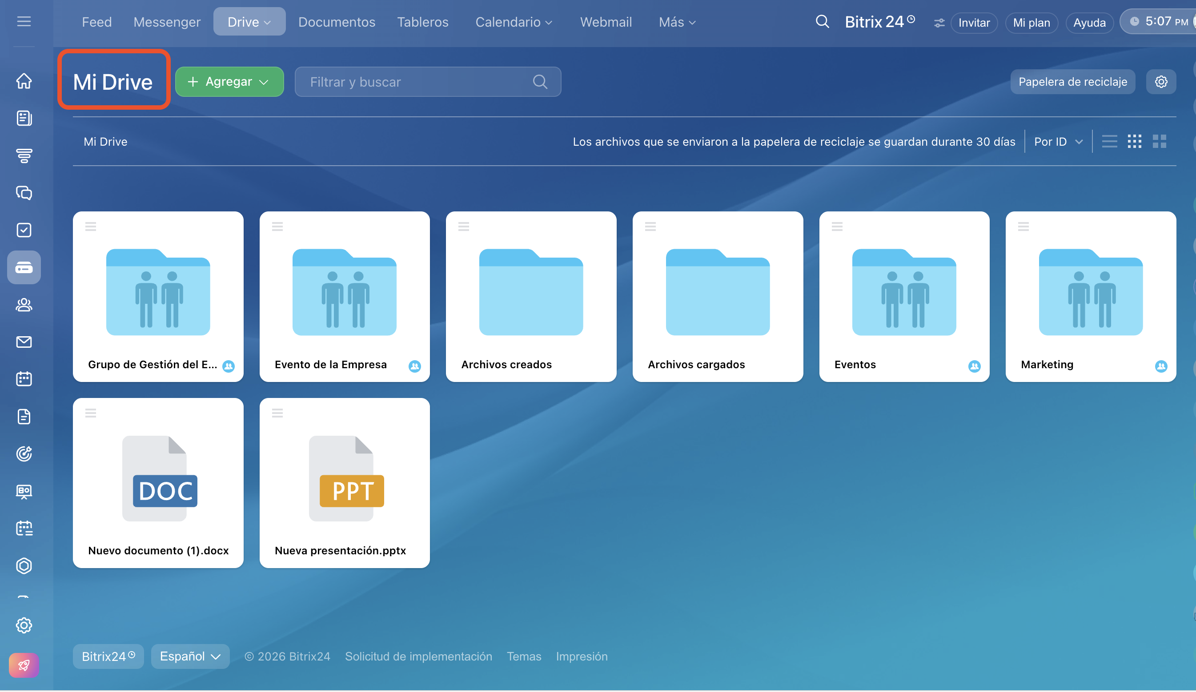The height and width of the screenshot is (692, 1196).
Task: Open the Tasks checkmark sidebar icon
Action: pyautogui.click(x=24, y=231)
